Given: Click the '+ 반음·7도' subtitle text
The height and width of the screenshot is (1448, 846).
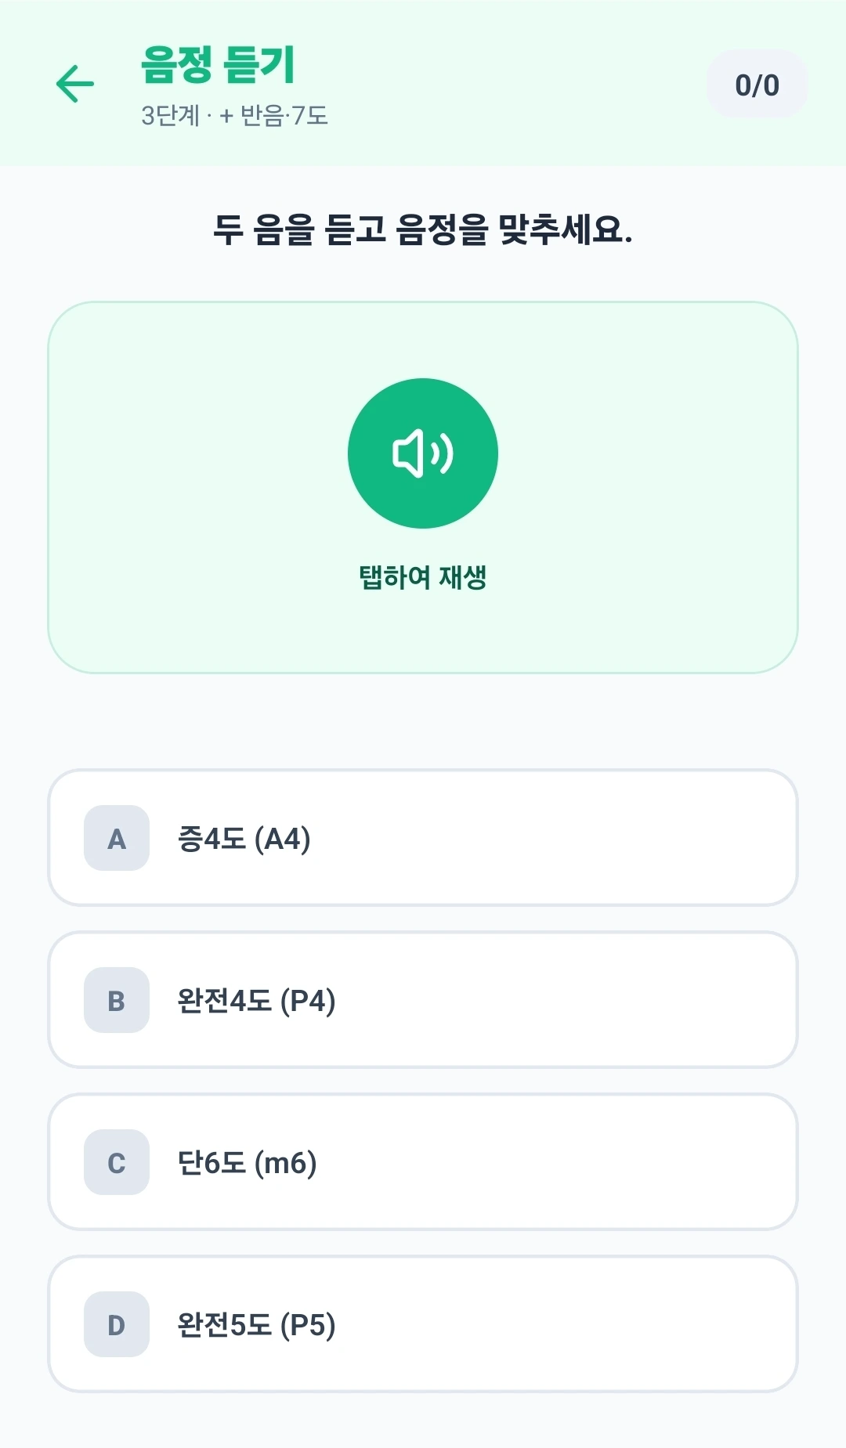Looking at the screenshot, I should tap(273, 116).
